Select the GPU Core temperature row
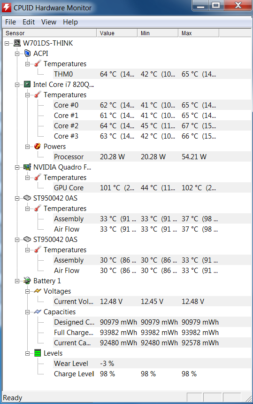The image size is (253, 404). coord(152,187)
